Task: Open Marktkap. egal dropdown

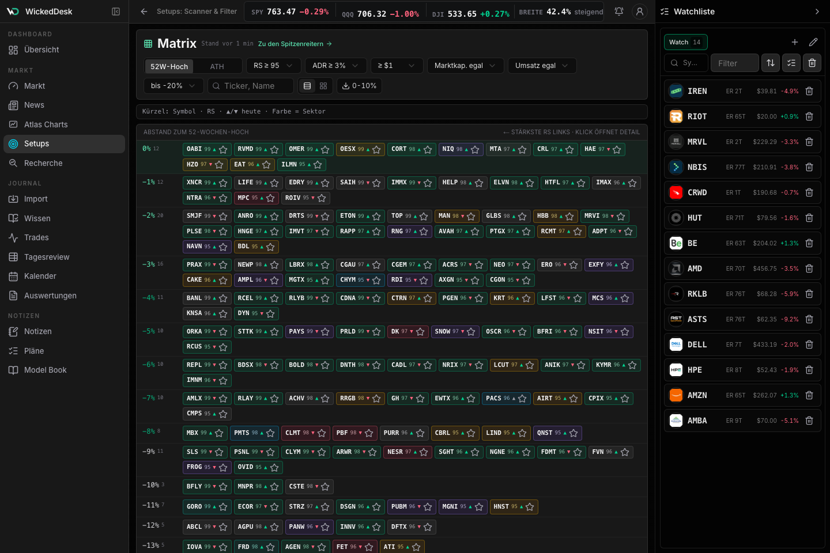Action: point(465,66)
